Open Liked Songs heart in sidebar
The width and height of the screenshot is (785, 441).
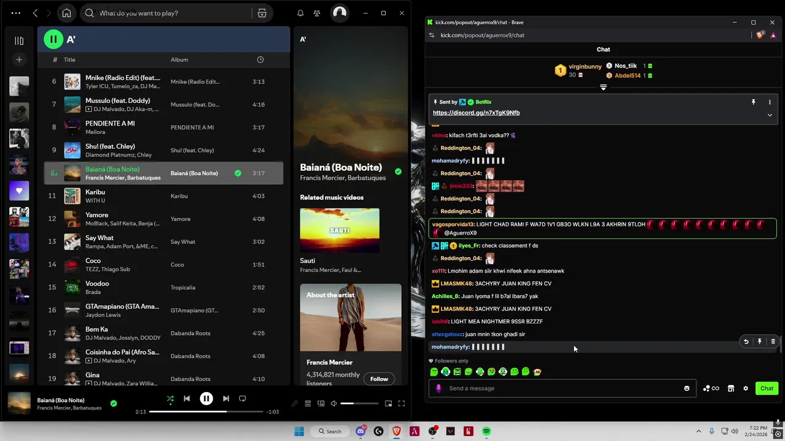(x=19, y=190)
